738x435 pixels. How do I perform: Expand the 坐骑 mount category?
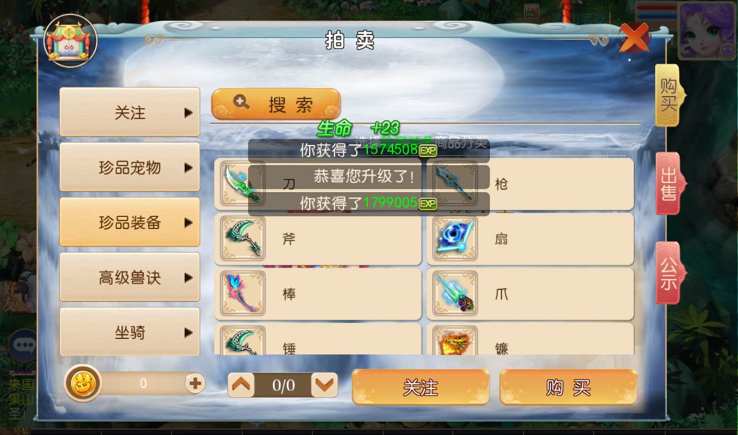pos(130,332)
